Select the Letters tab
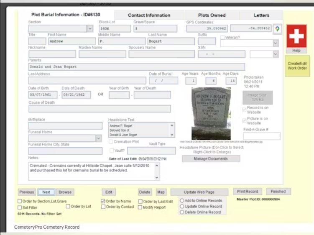 (261, 15)
